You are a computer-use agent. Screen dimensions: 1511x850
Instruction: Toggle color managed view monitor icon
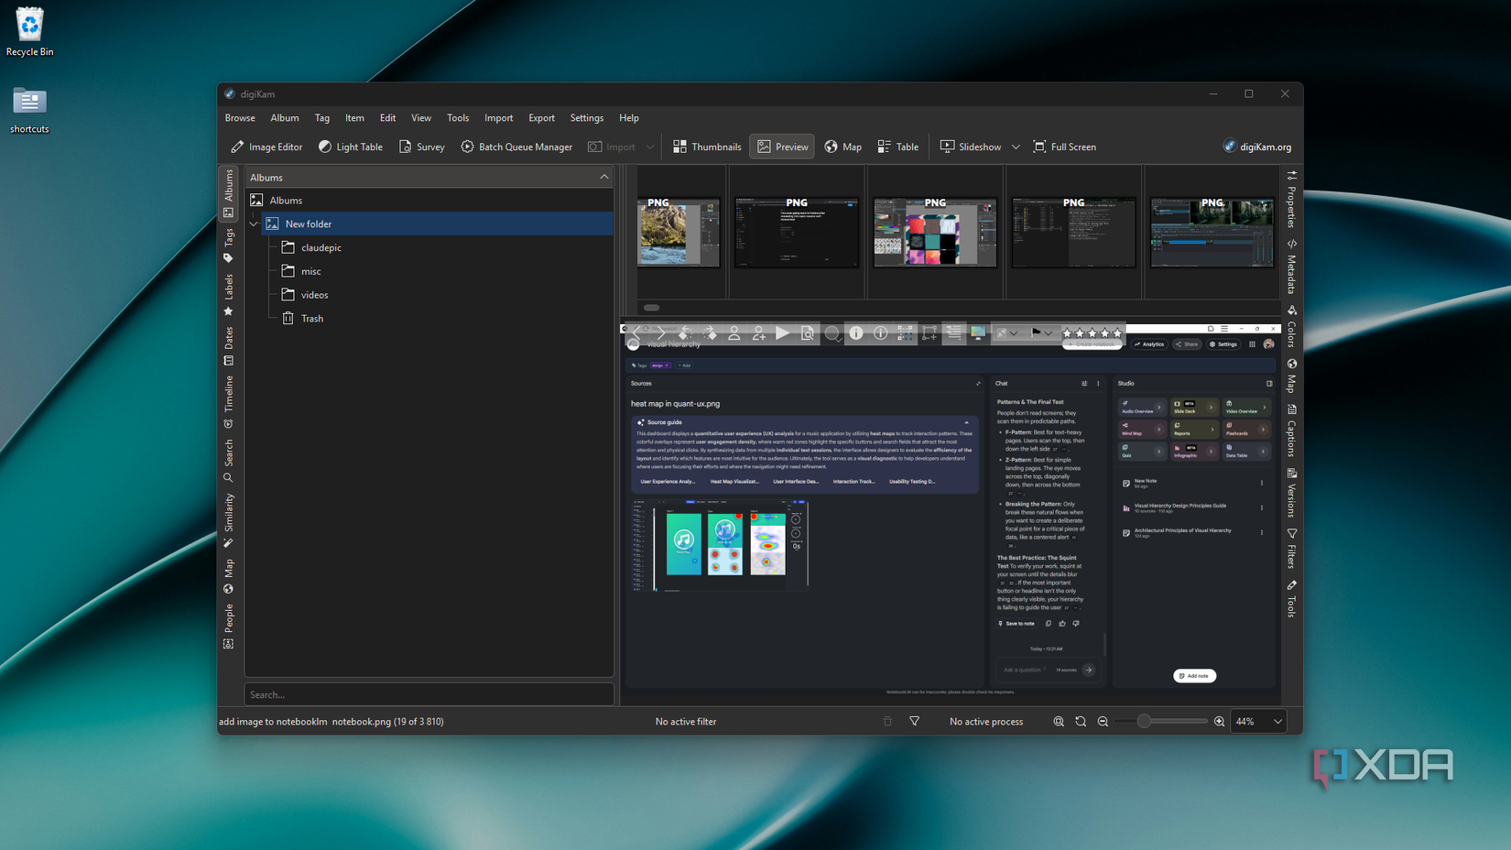[x=978, y=333]
